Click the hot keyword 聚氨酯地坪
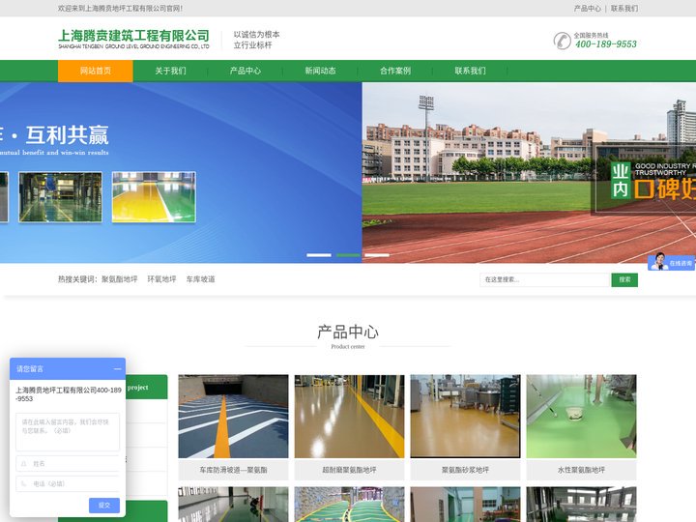The image size is (696, 522). pyautogui.click(x=120, y=279)
